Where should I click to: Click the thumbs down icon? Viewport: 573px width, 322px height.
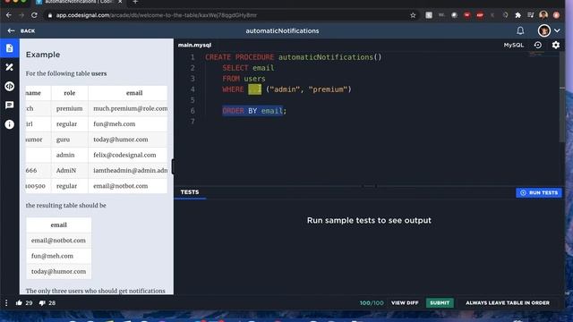pyautogui.click(x=42, y=302)
